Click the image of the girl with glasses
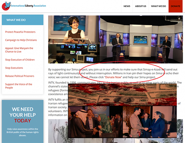Screen dimensions: 185x143 click(73, 29)
